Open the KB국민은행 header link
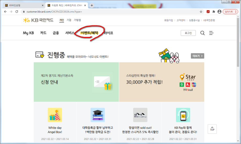Screen dimensions: 241x144 pyautogui.click(x=209, y=20)
